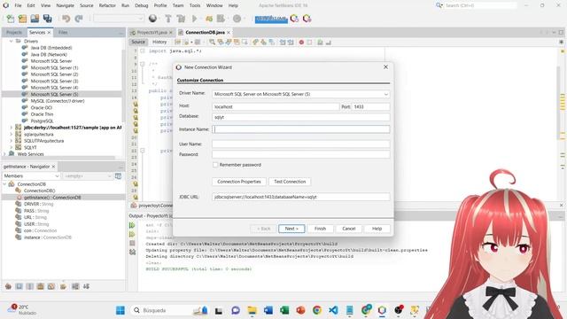Image resolution: width=567 pixels, height=319 pixels.
Task: Click the JDBC URL field
Action: point(301,197)
